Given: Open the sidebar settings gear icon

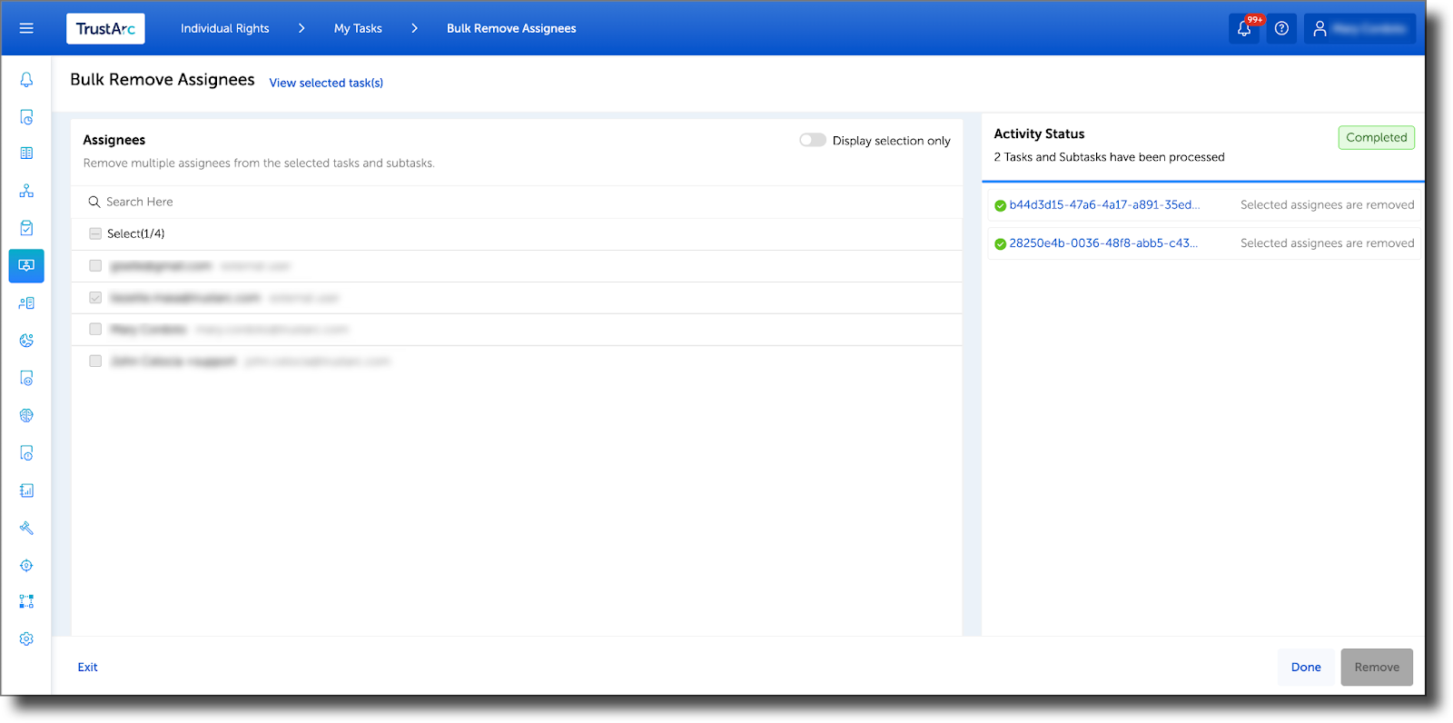Looking at the screenshot, I should click(26, 639).
